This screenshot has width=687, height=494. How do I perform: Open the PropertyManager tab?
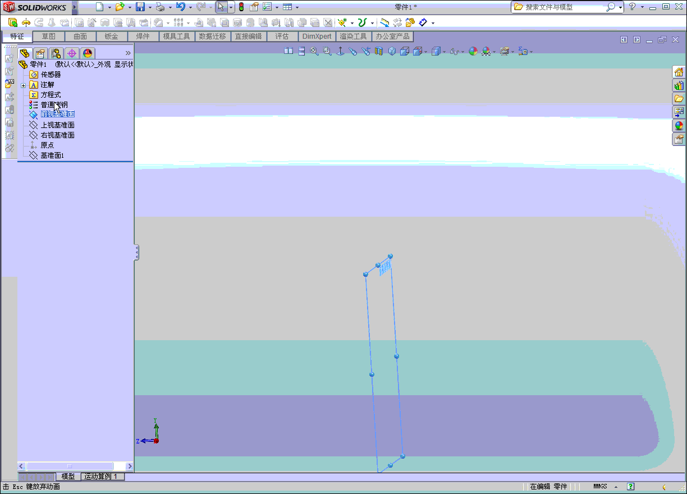[40, 53]
